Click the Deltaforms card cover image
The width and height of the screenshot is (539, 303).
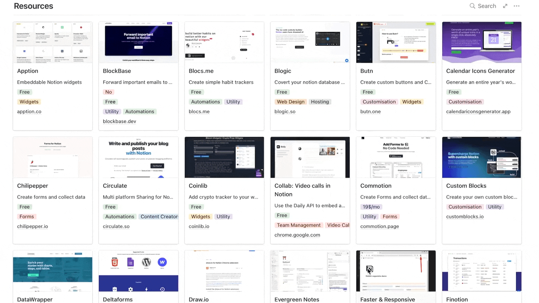139,271
